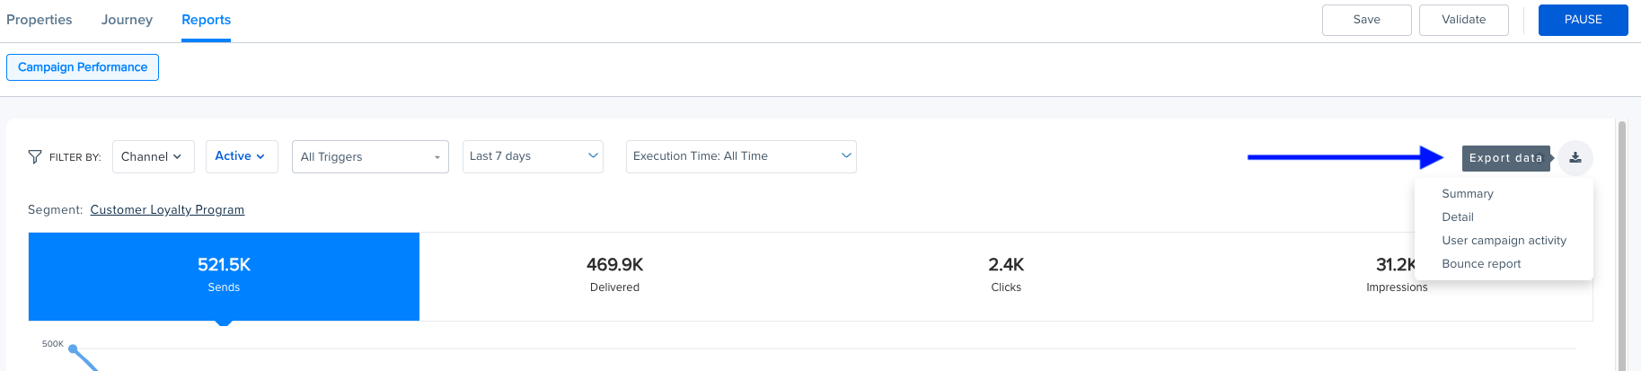Open the Execution Time dropdown

point(740,156)
